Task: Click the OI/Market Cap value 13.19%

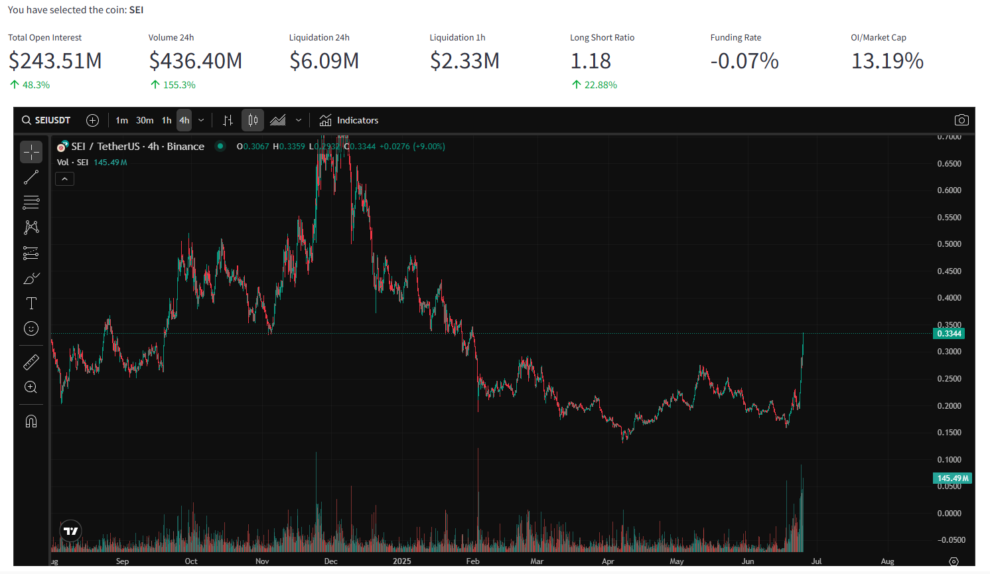Action: (x=888, y=61)
